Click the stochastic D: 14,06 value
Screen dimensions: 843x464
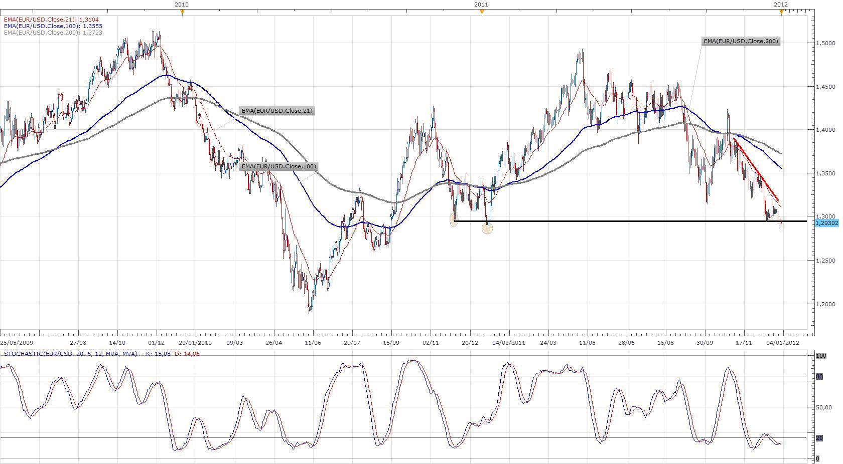coord(187,354)
